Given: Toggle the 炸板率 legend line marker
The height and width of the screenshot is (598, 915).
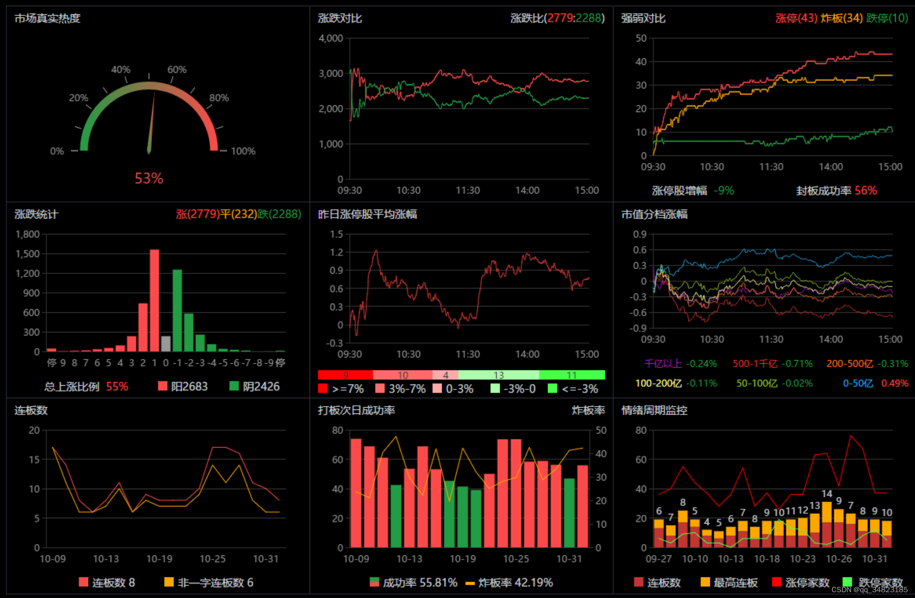Looking at the screenshot, I should point(470,583).
